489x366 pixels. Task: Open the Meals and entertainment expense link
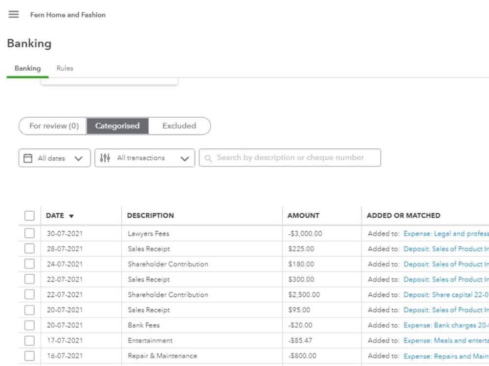point(446,340)
